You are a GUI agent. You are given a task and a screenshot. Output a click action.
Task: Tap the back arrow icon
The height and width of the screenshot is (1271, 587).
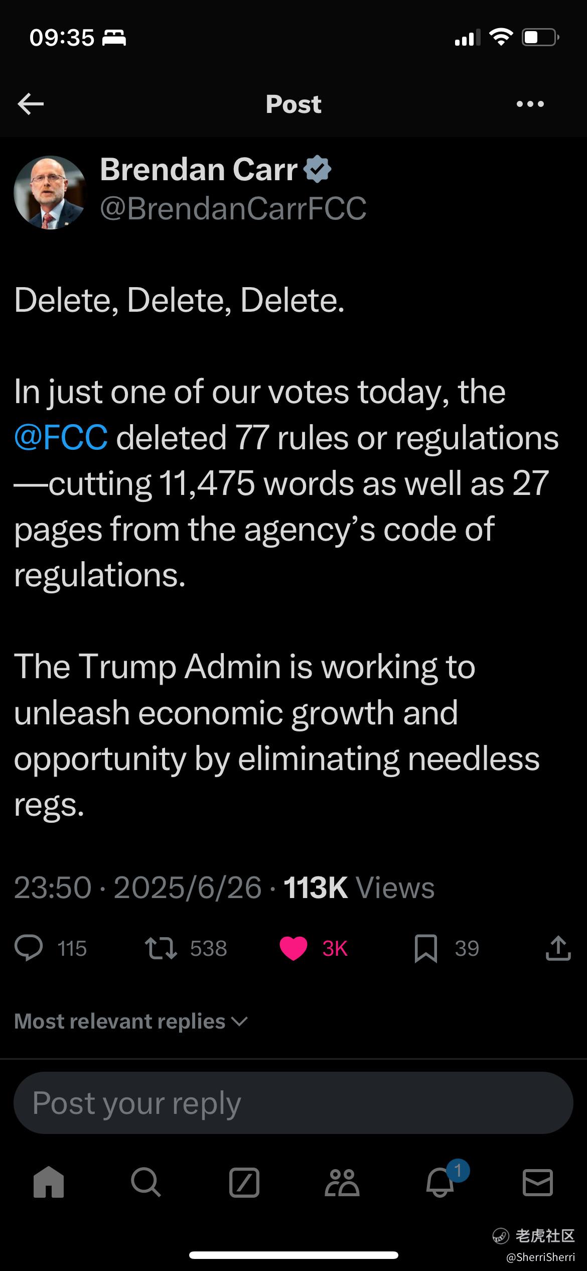(x=31, y=104)
